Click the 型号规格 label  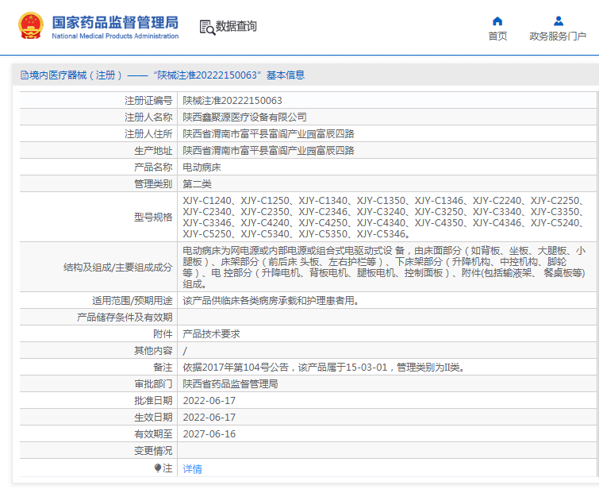153,218
